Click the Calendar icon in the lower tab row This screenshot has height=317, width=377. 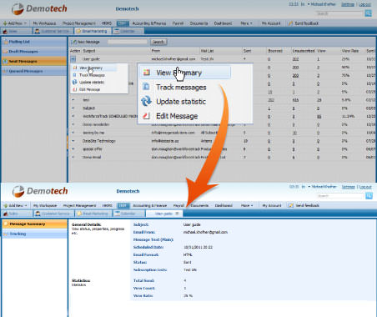(118, 214)
